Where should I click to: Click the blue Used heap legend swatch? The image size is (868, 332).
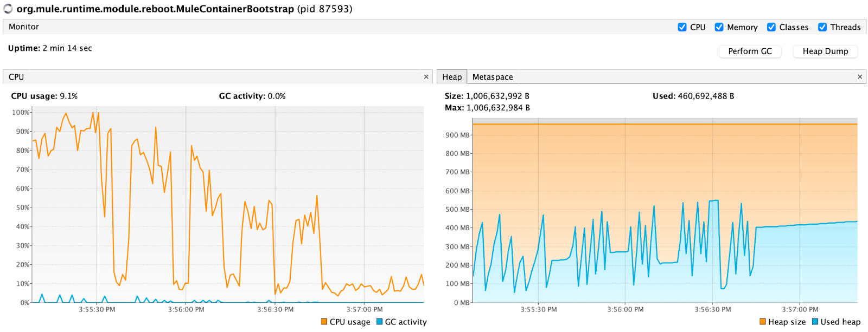pos(815,322)
